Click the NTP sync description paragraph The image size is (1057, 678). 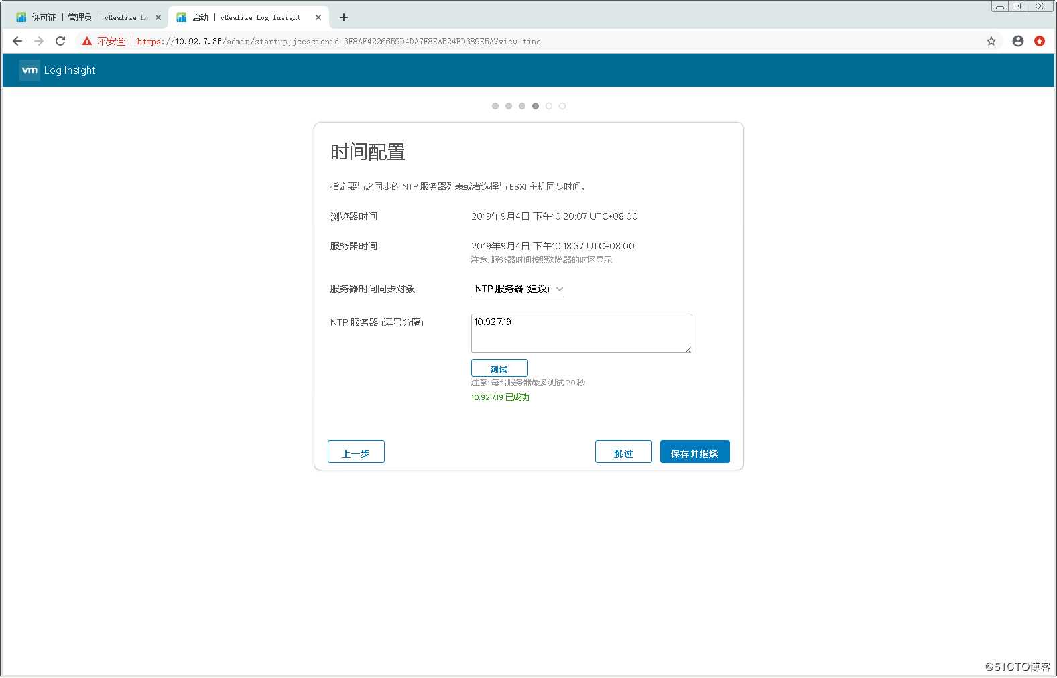point(458,186)
